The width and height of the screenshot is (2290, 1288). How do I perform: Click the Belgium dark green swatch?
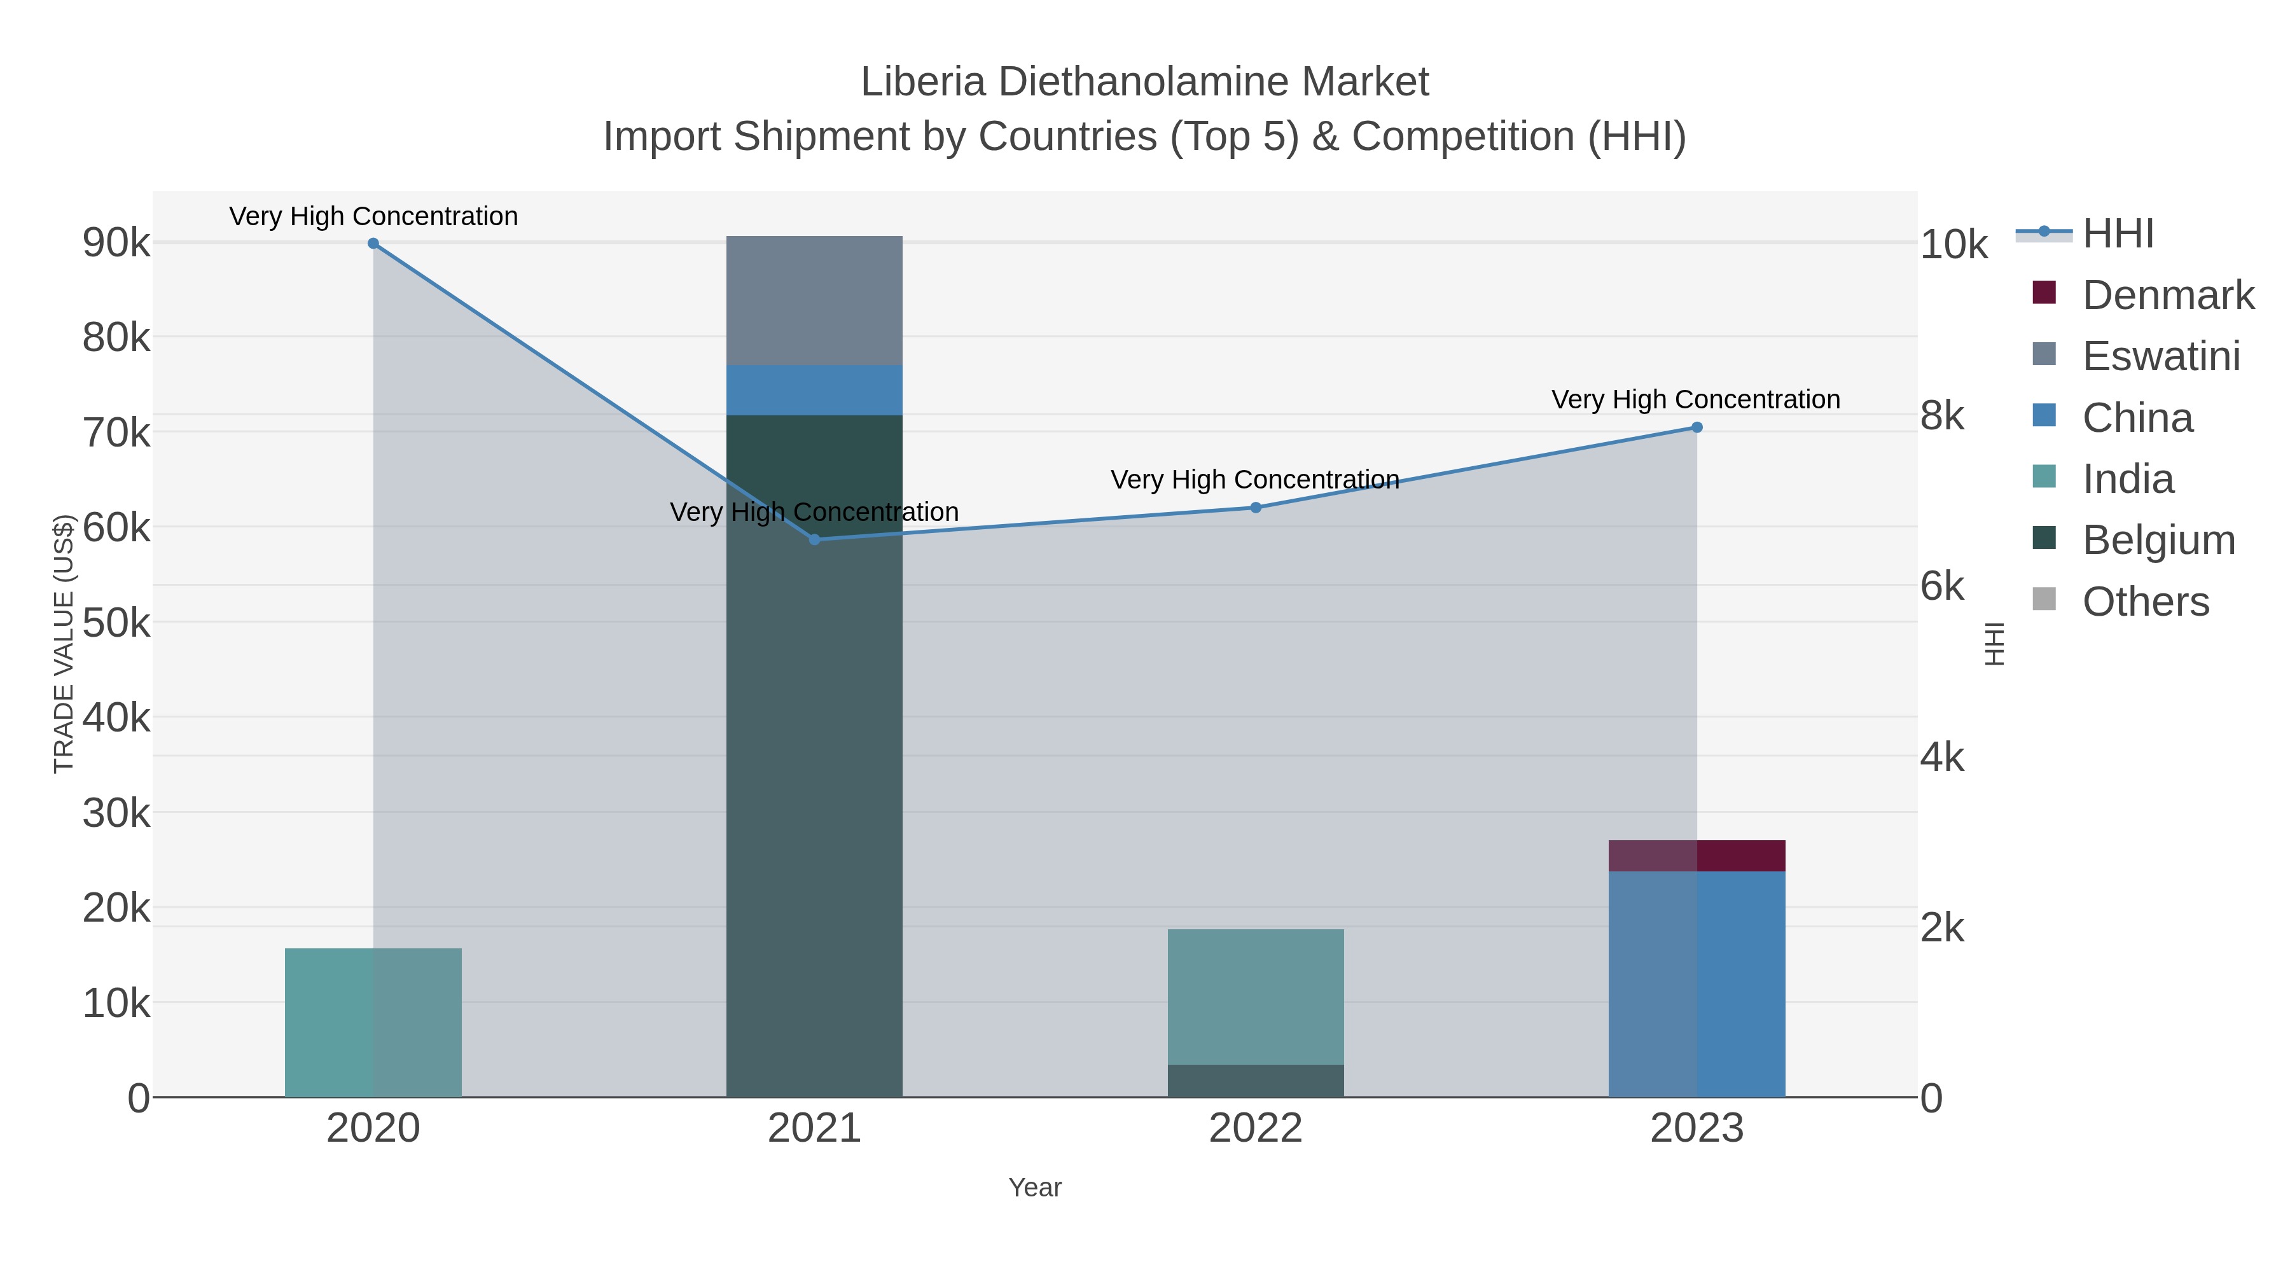coord(2044,537)
